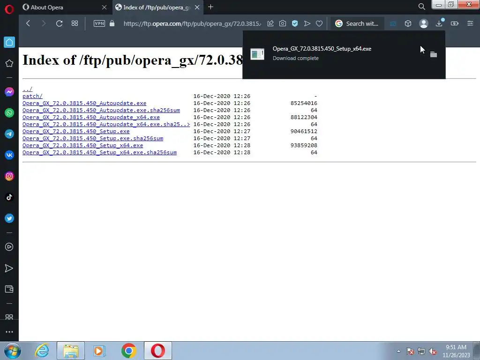Open Autoupdate.exe.sha256sum link

(101, 110)
